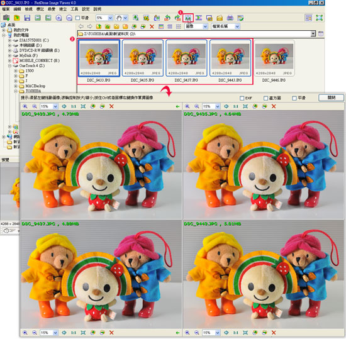Viewport: 346px width, 339px height.
Task: Open the 15% zoom dropdown above DSC_9433.JPG
Action: point(55,106)
